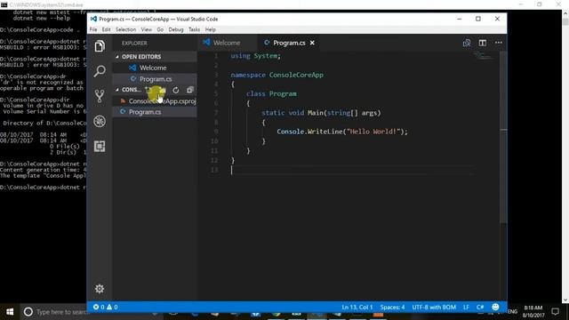Open the Source Control view

pos(100,96)
